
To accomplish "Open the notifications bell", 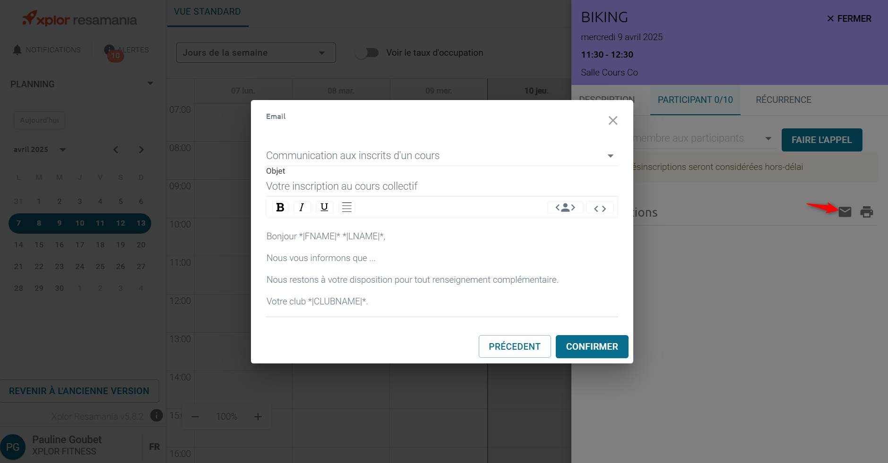I will (17, 50).
